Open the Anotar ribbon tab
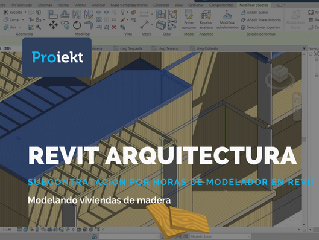This screenshot has height=240, width=319. point(81,5)
